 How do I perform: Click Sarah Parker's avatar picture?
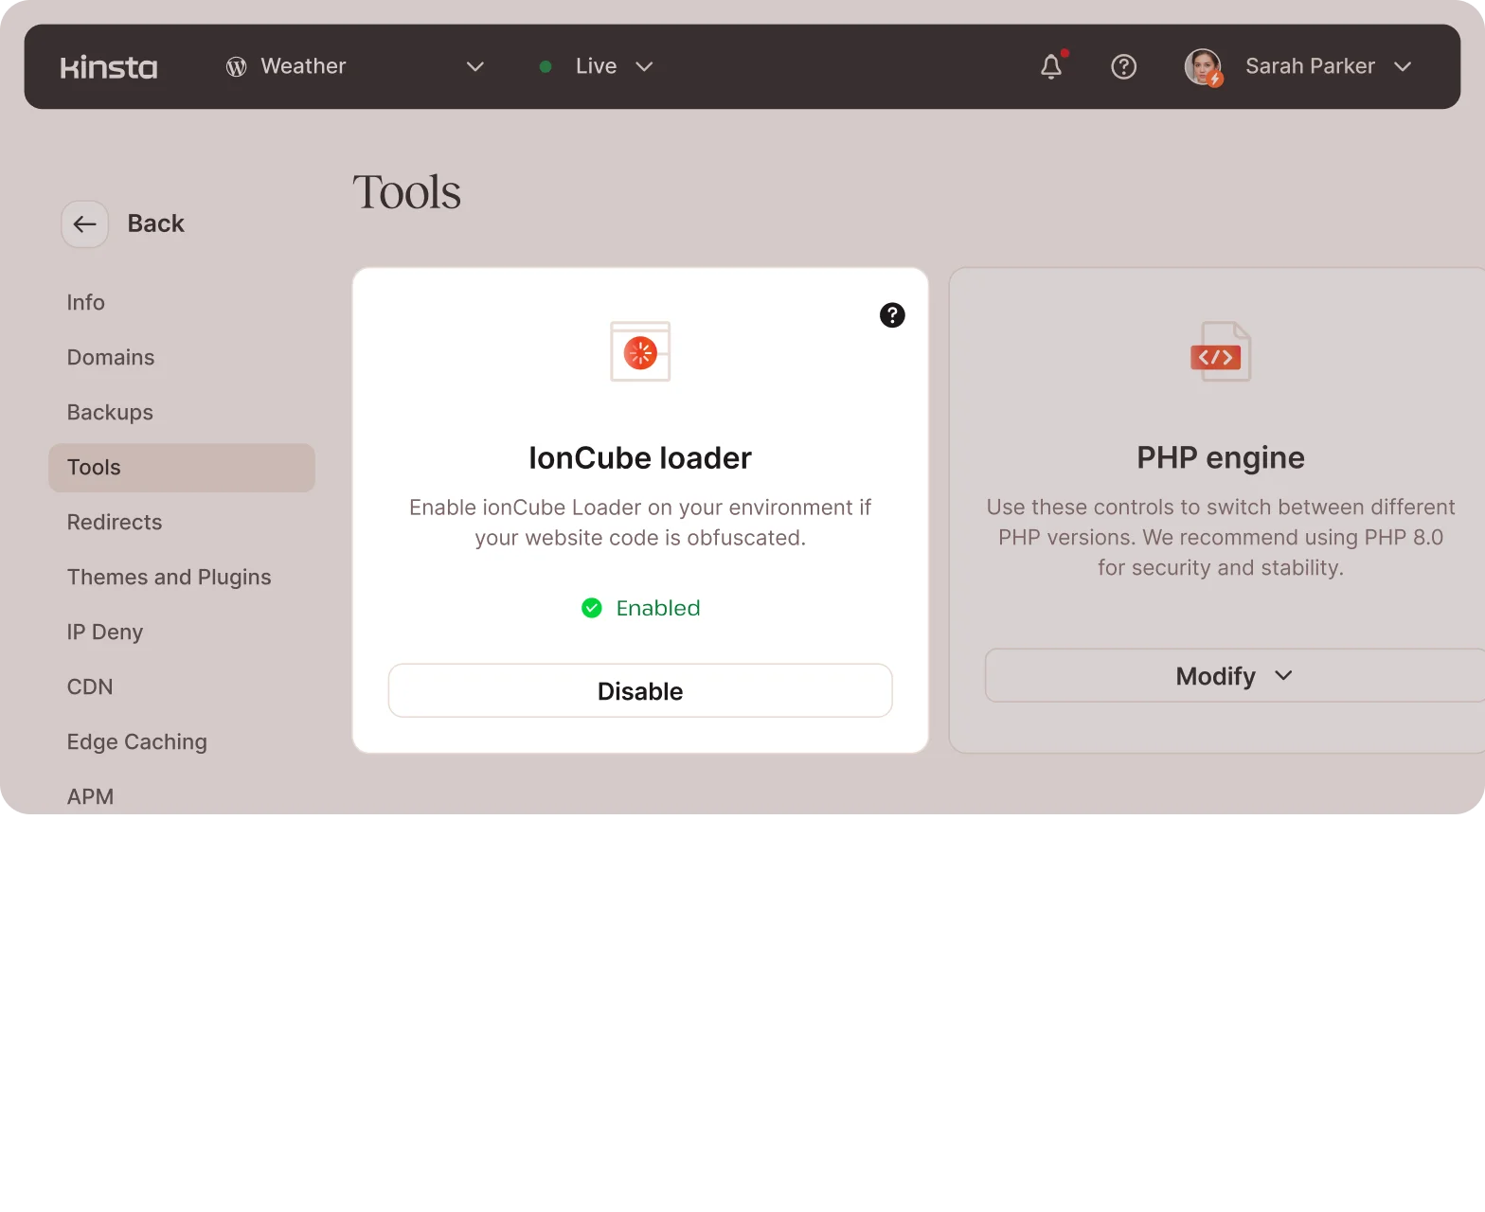coord(1203,66)
